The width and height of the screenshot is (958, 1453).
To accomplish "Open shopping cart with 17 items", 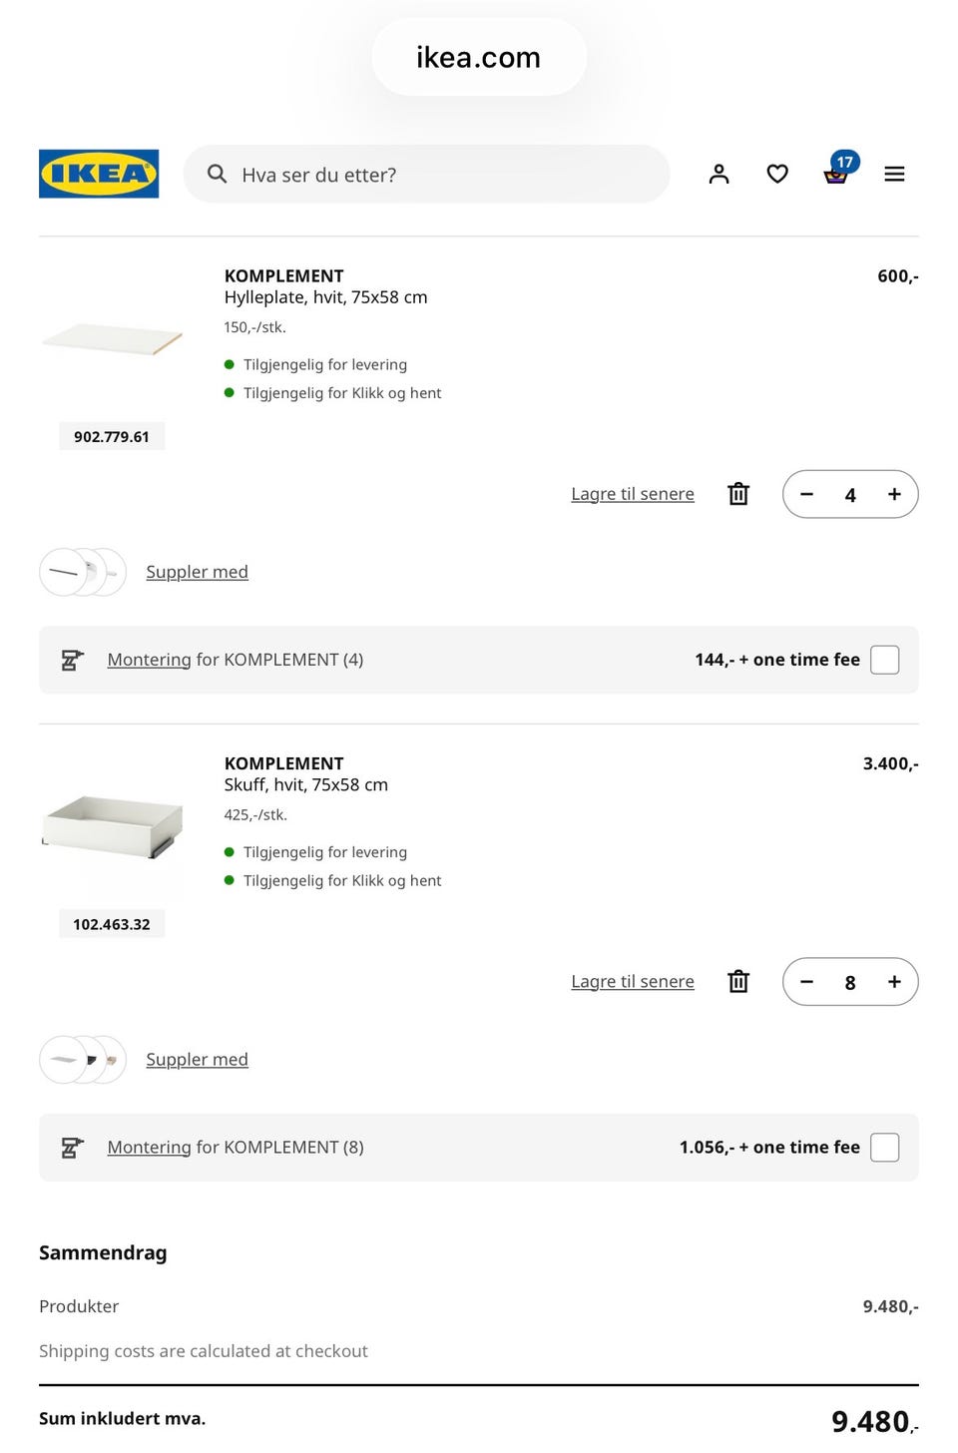I will pyautogui.click(x=836, y=174).
